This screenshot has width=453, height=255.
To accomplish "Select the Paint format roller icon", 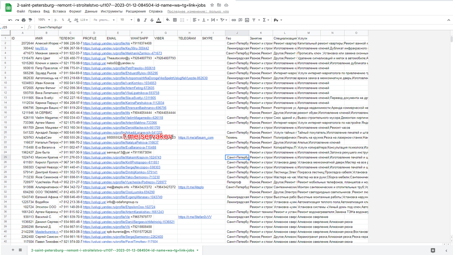I will [x=30, y=20].
